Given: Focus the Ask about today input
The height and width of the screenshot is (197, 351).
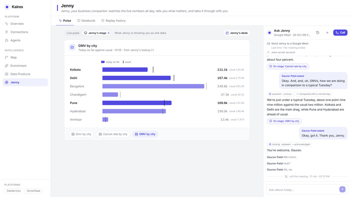Looking at the screenshot, I should [303, 190].
